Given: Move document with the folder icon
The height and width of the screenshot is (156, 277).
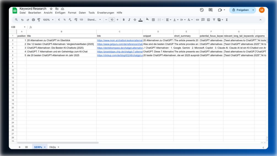Looking at the screenshot, I should (x=57, y=9).
